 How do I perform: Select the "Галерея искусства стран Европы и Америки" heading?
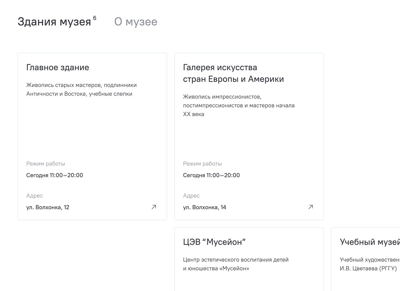coord(233,73)
